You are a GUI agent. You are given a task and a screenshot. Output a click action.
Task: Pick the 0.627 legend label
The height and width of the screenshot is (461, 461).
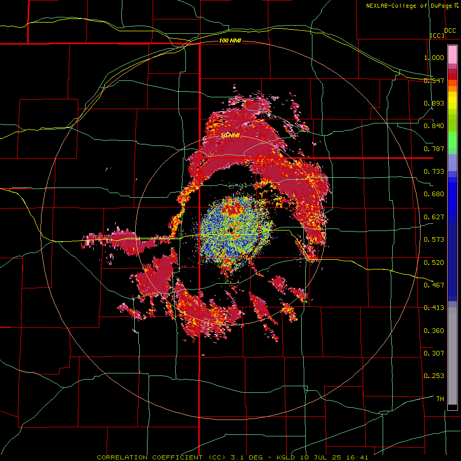[434, 217]
